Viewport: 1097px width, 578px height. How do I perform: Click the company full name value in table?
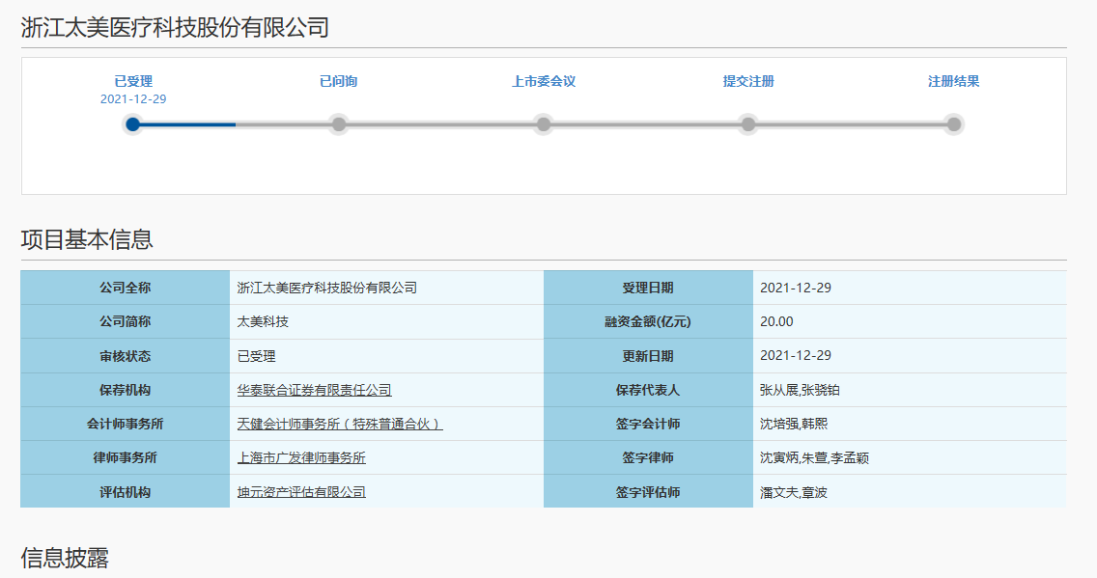pyautogui.click(x=326, y=288)
